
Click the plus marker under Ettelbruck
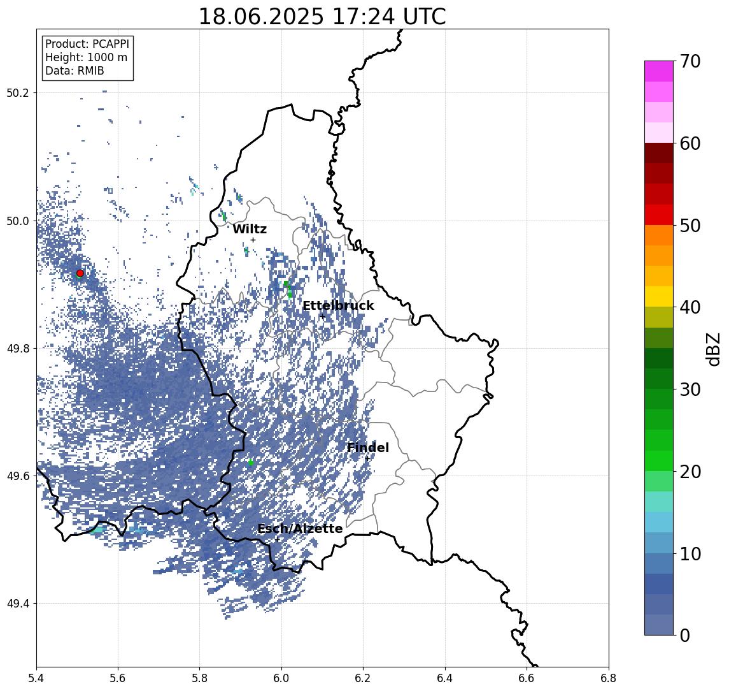coord(323,317)
